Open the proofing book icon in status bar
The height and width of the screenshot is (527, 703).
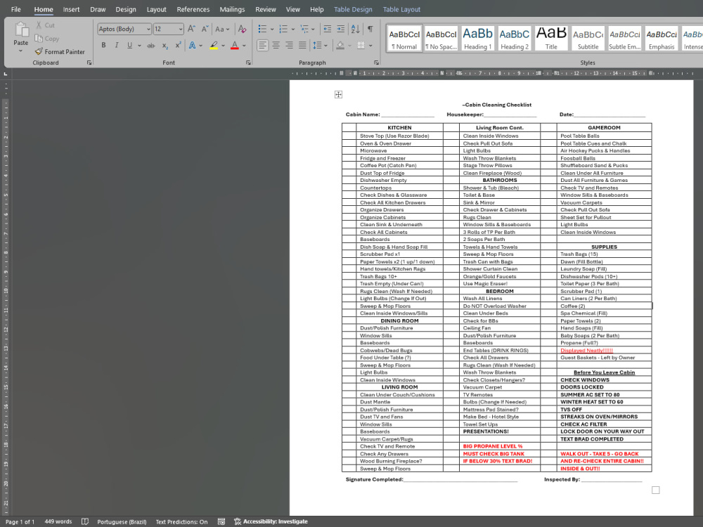click(x=85, y=521)
